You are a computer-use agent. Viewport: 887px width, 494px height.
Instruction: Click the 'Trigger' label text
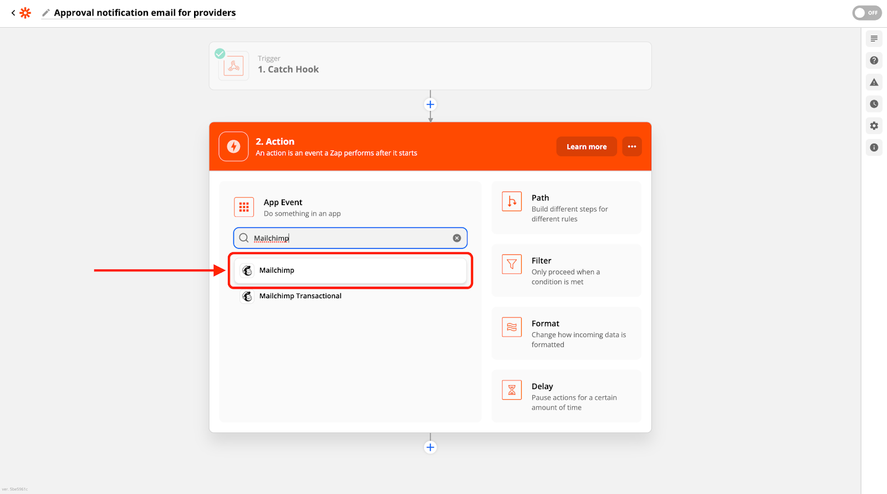(269, 58)
